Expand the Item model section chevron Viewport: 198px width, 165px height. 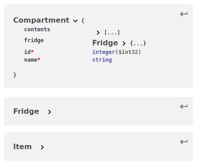pyautogui.click(x=42, y=147)
